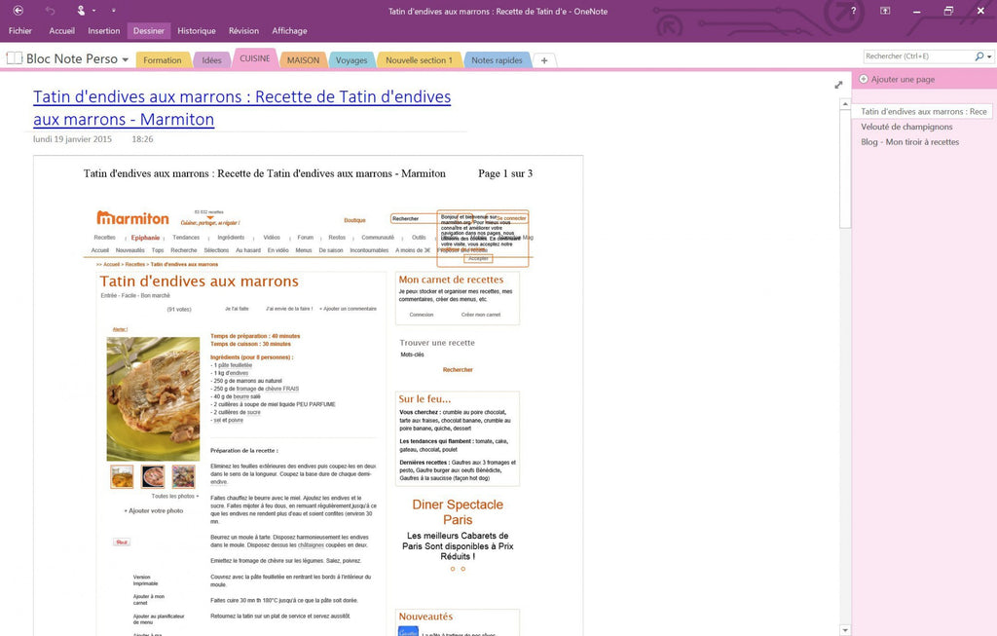Screen dimensions: 997x636
Task: Open the Affichage ribbon tab
Action: [289, 30]
